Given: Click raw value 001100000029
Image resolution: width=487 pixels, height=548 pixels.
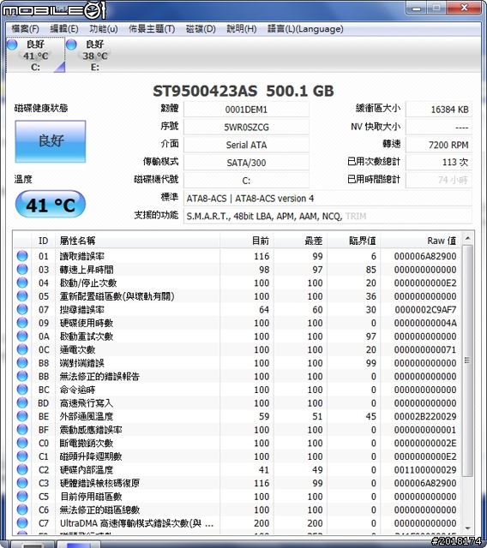Looking at the screenshot, I should click(425, 470).
